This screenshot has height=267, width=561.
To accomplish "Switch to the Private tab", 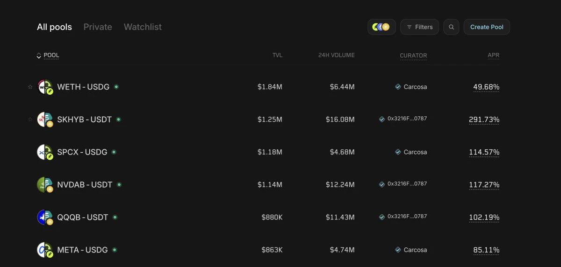I will [x=98, y=27].
